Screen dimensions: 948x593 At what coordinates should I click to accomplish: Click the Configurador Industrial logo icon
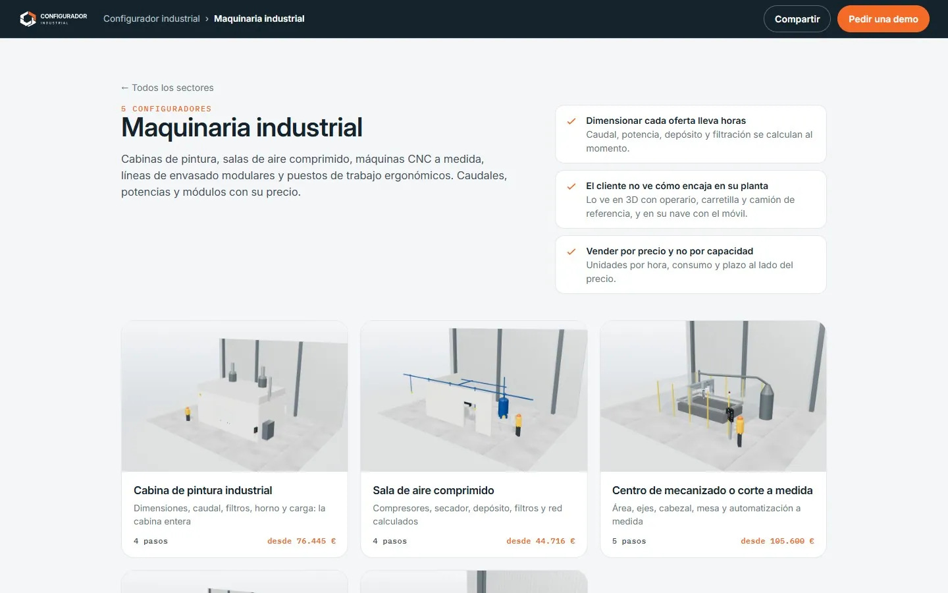pos(28,19)
